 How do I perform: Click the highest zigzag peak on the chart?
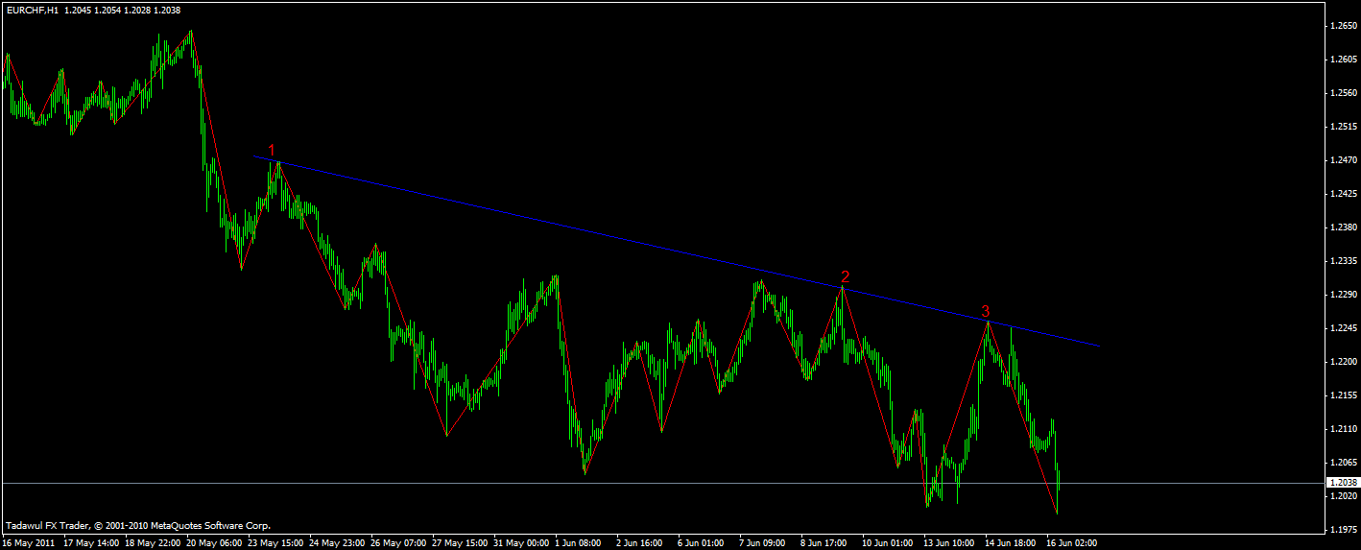191,31
